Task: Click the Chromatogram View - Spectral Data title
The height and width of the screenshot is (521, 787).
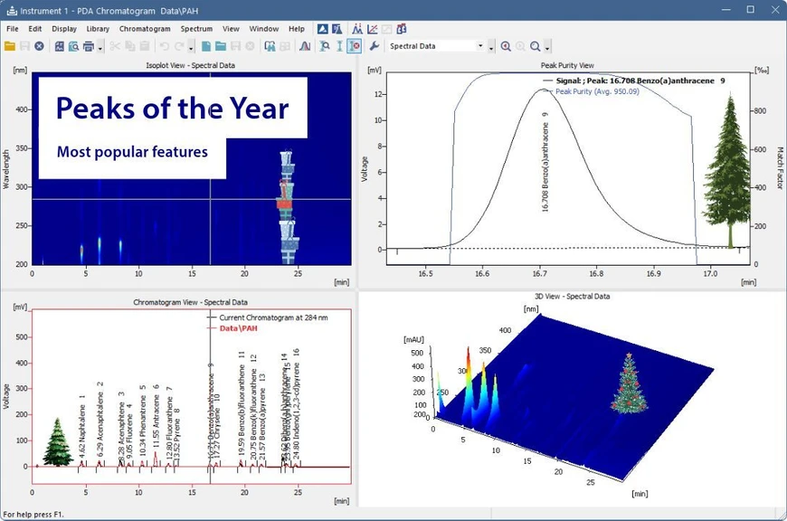Action: point(190,302)
